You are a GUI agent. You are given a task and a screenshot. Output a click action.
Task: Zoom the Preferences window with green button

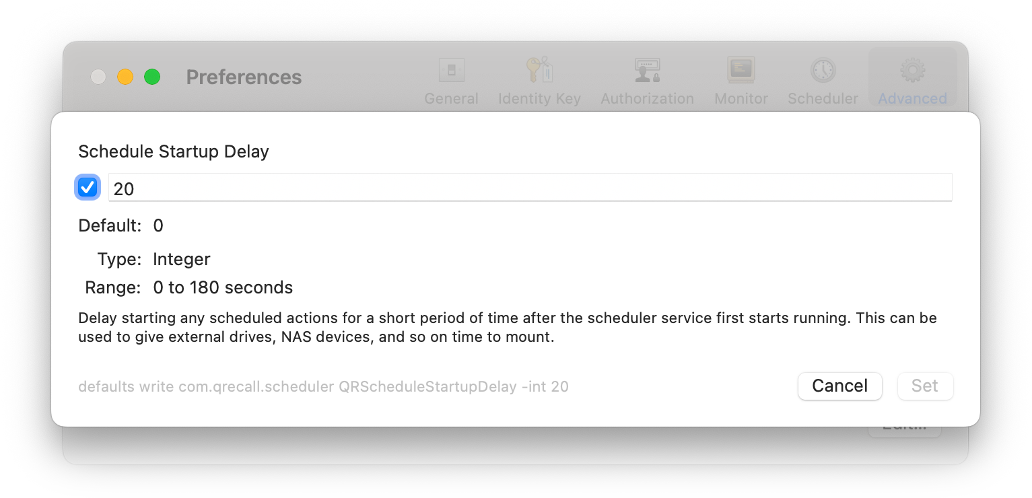[x=152, y=77]
